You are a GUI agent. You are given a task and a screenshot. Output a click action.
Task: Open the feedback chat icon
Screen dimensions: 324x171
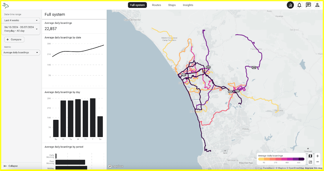308,5
